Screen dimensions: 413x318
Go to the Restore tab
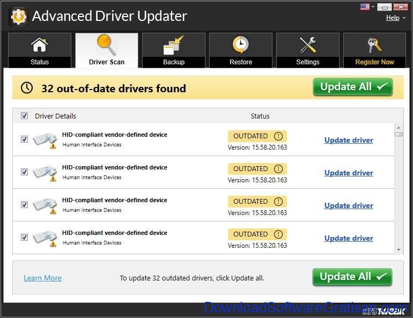tap(240, 50)
